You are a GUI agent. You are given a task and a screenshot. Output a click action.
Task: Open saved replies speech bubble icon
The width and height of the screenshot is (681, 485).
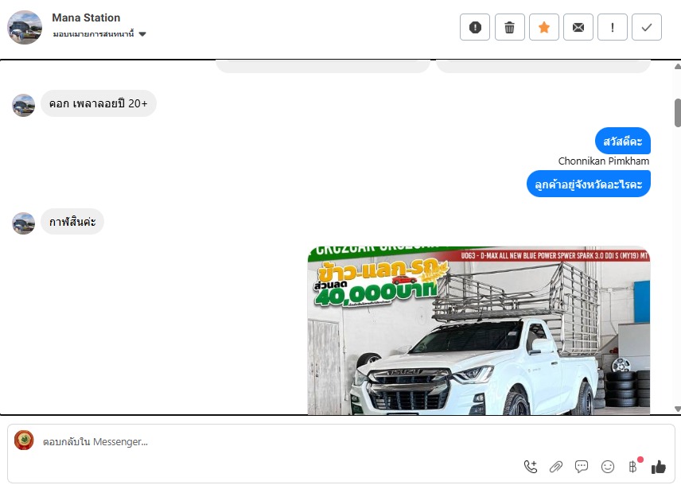(582, 467)
